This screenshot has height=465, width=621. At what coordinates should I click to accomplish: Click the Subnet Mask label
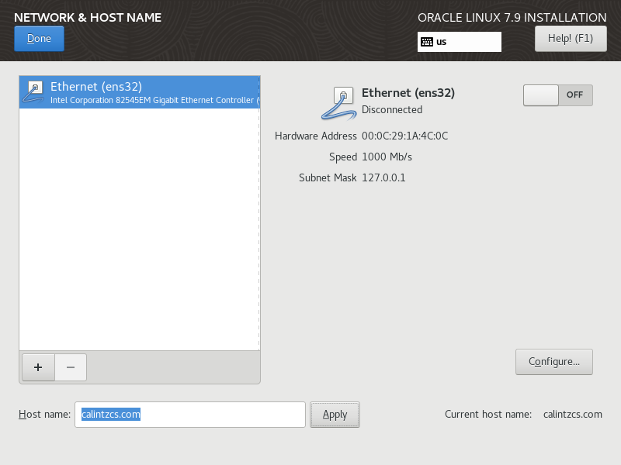tap(328, 178)
